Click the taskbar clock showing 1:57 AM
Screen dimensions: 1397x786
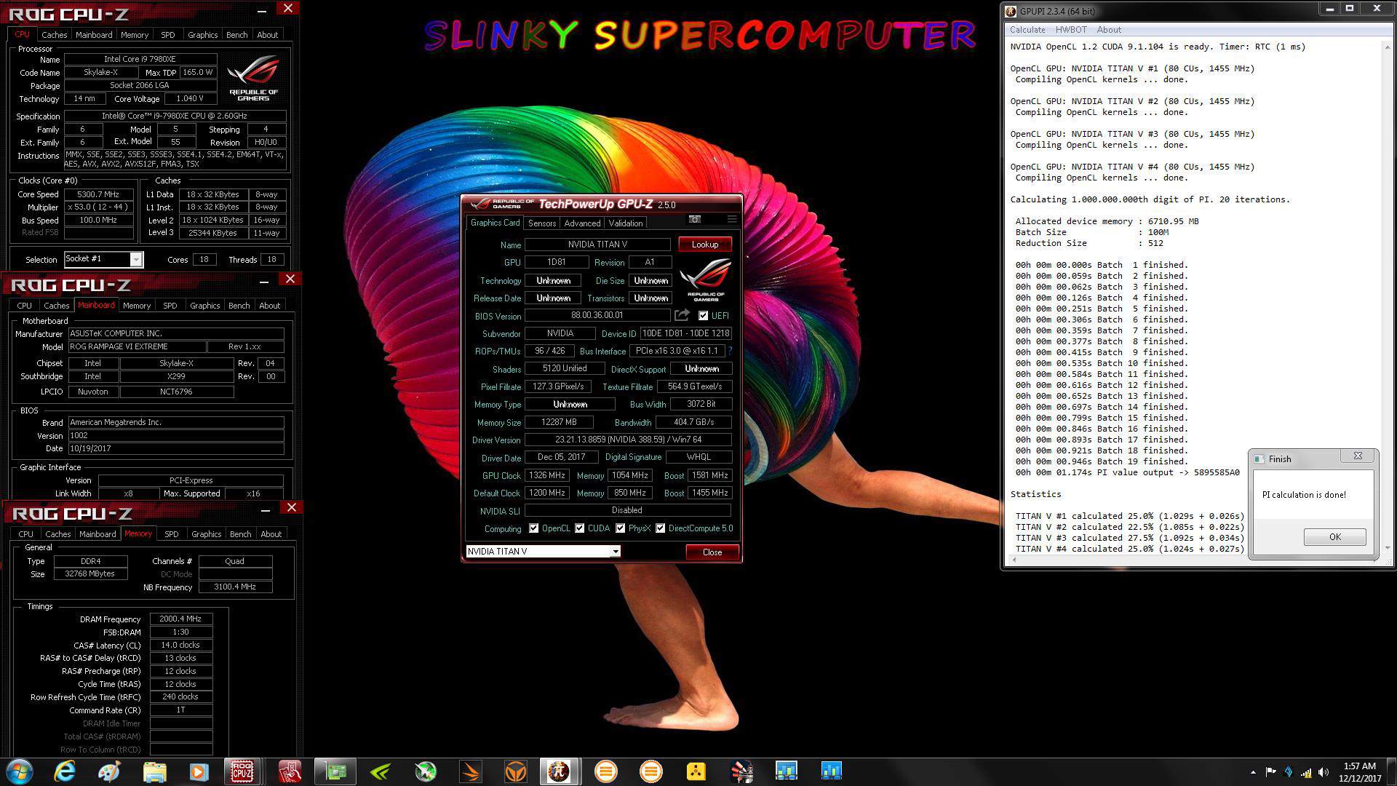(x=1359, y=772)
